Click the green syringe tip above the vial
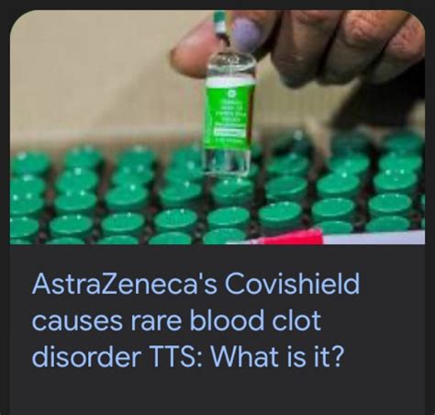Screen dimensions: 435x415 (220, 23)
